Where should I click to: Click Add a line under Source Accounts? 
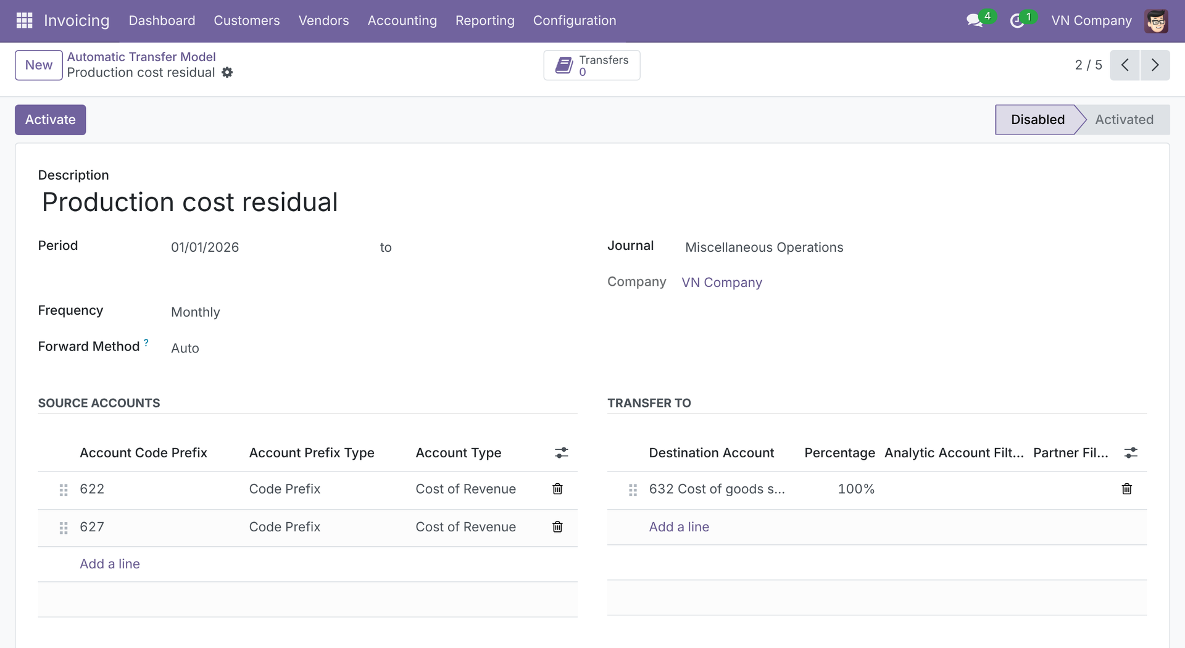(110, 563)
